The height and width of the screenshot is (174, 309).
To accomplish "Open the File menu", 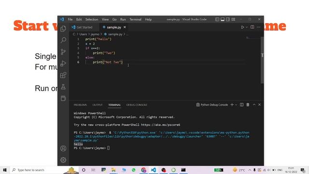I will 70,19.
